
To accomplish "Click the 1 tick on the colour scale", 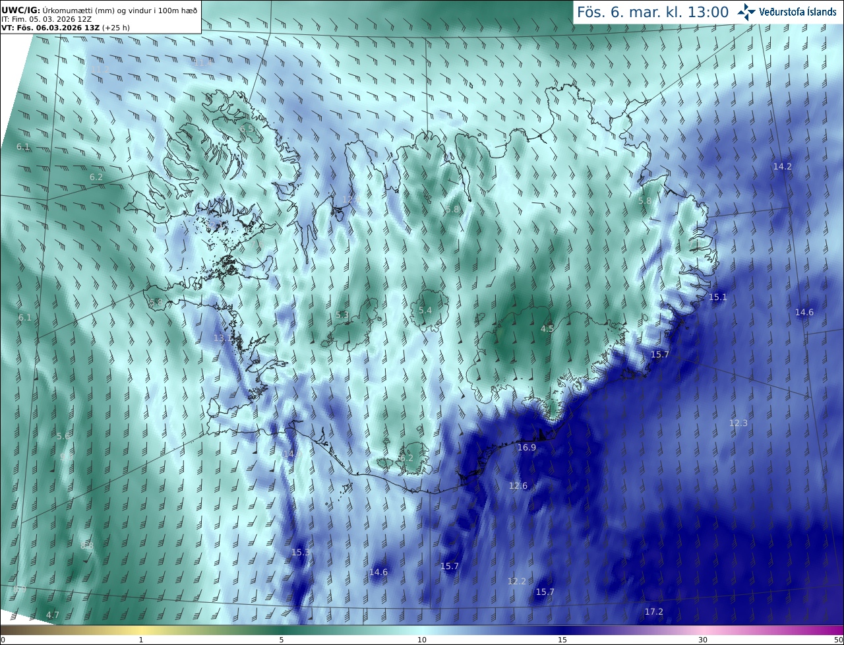I will (141, 640).
